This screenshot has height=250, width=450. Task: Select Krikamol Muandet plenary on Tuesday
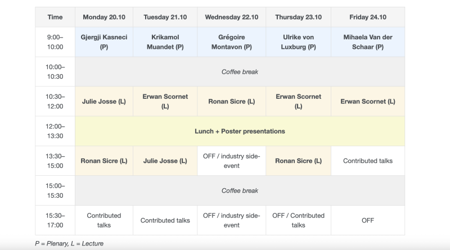(x=165, y=42)
